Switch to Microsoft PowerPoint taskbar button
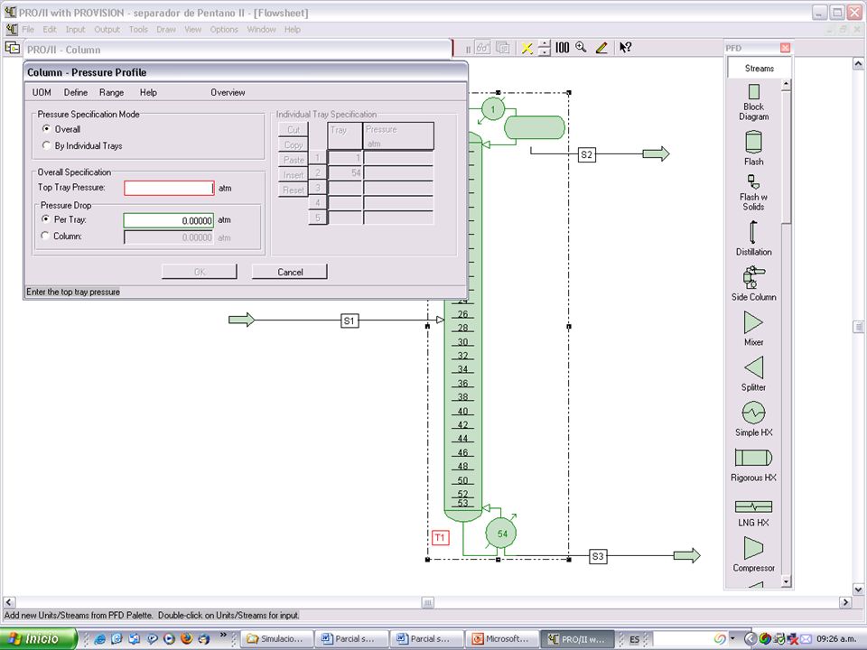867x650 pixels. (502, 639)
